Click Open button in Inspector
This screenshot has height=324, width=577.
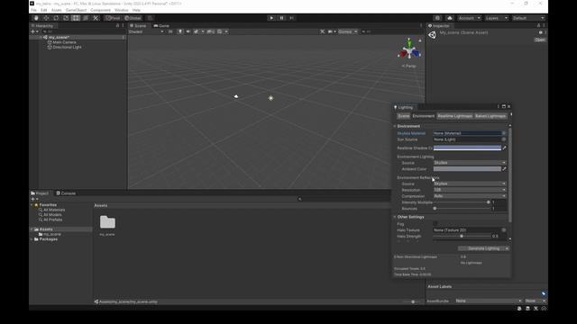coord(540,40)
